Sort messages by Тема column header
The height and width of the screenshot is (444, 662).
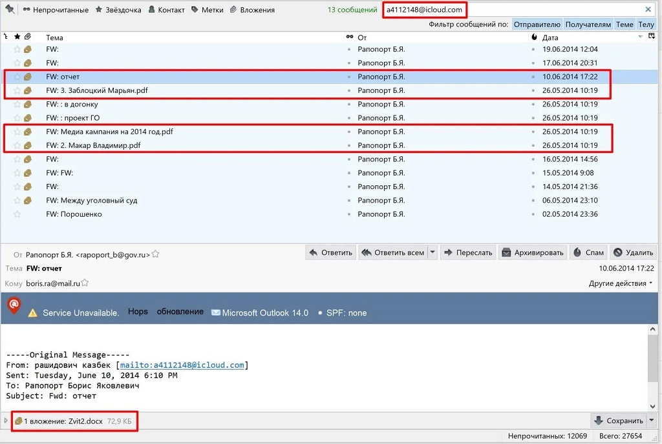54,37
